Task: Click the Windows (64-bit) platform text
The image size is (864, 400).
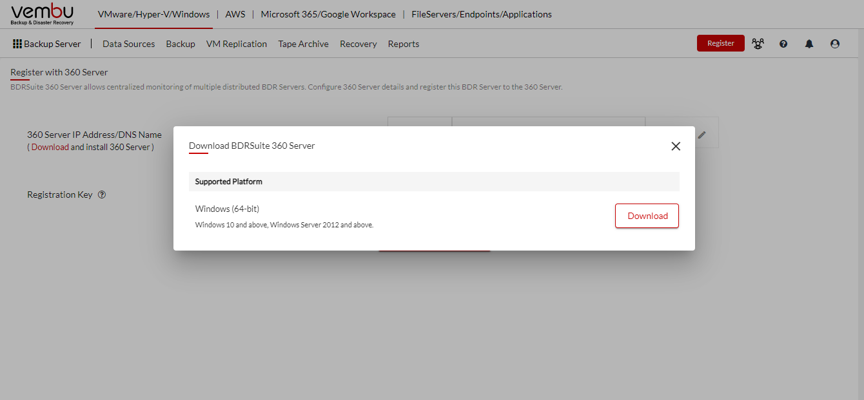Action: tap(227, 209)
